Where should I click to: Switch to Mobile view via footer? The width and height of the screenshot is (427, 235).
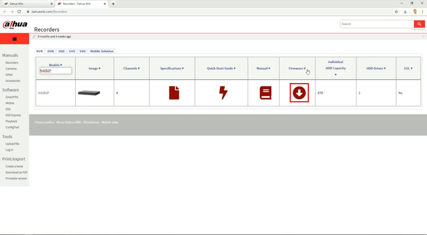[110, 122]
